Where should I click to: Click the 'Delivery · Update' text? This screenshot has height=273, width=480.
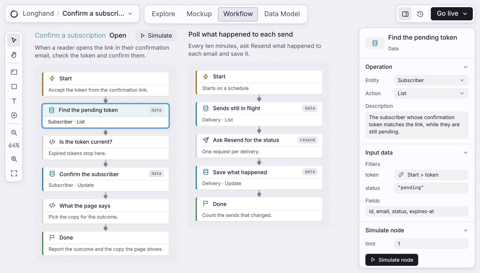221,183
